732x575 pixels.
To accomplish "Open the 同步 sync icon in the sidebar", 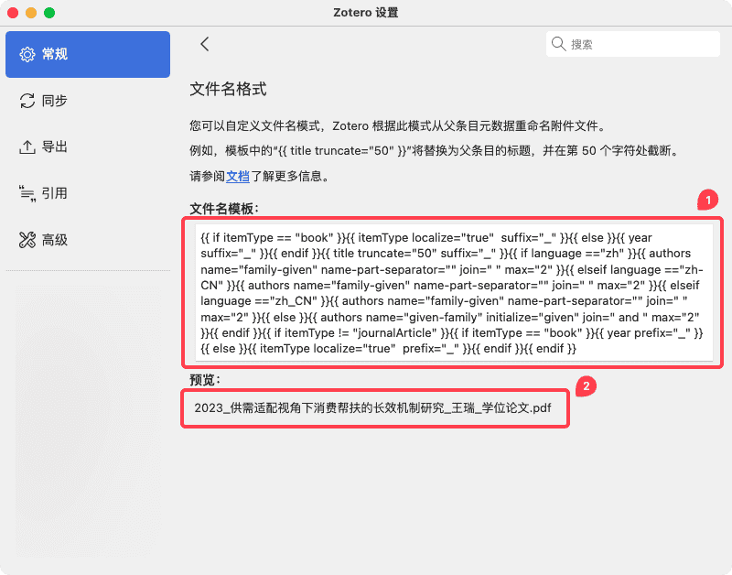I will [28, 101].
